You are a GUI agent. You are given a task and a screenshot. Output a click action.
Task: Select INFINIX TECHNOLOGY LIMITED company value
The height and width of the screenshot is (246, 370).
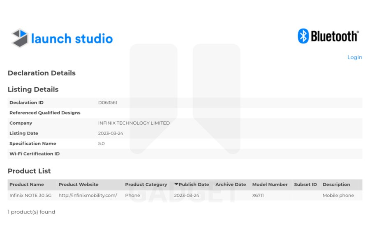tap(134, 123)
